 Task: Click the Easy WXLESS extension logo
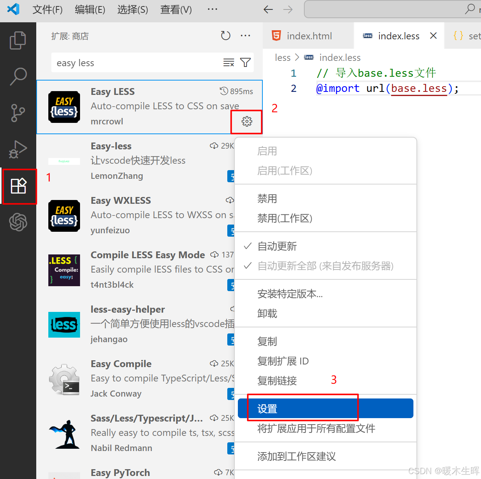click(x=64, y=216)
